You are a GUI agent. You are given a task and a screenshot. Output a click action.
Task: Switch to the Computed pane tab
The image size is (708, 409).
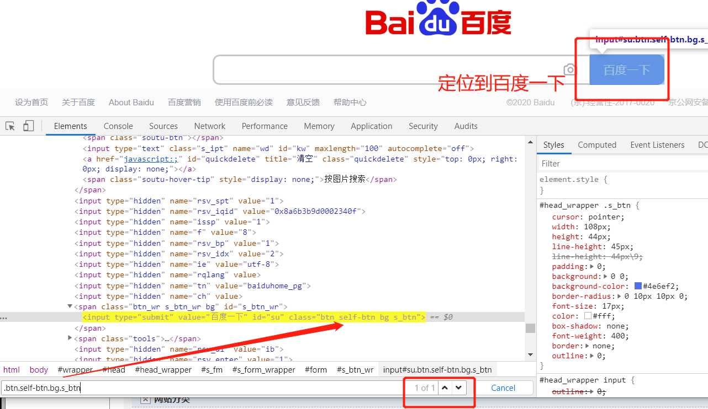point(597,145)
